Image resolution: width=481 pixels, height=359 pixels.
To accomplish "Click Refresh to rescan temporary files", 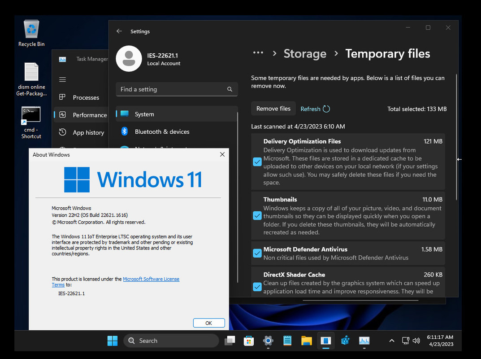I will (x=315, y=109).
